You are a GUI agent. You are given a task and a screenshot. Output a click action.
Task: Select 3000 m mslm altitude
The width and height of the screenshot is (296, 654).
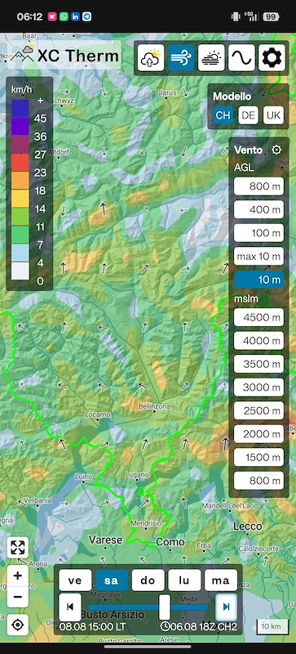point(259,387)
